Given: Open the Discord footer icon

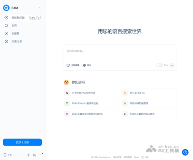Looking at the screenshot, I should pos(147,157).
